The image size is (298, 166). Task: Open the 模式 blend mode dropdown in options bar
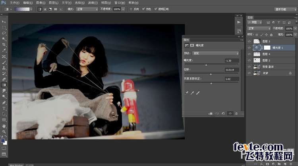tap(87, 9)
